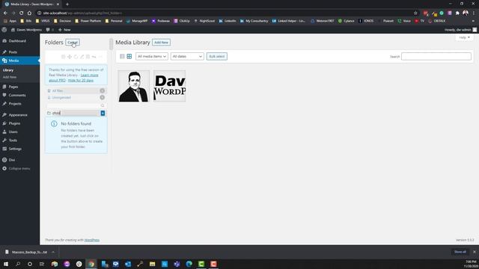Click the Hide for 20 days link
The image size is (479, 269).
(x=81, y=81)
